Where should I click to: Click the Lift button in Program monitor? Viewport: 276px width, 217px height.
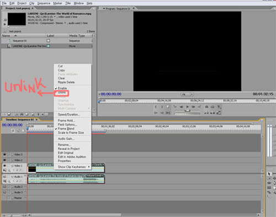point(206,113)
